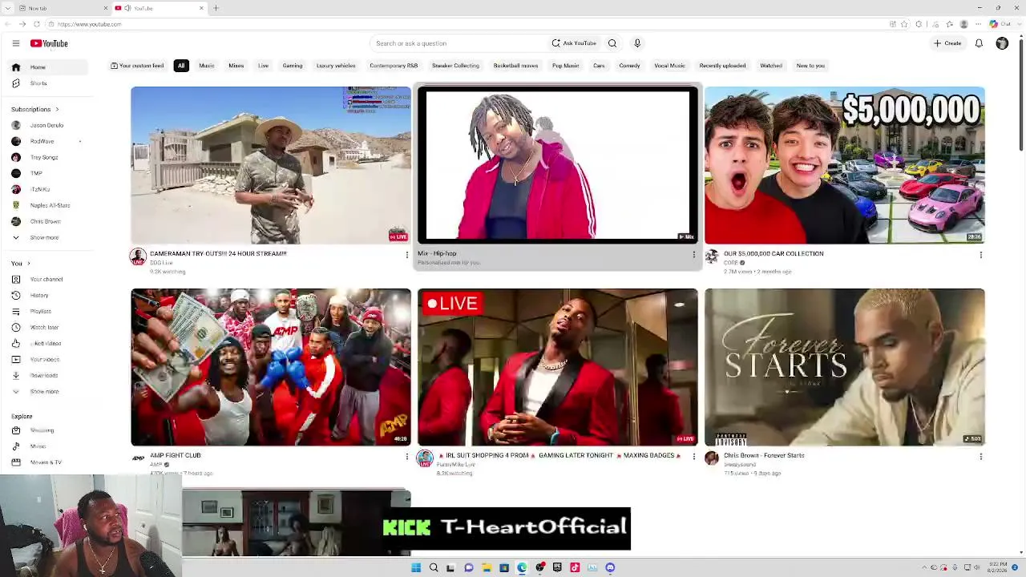
Task: Open more options for Forever Starts video
Action: (980, 457)
